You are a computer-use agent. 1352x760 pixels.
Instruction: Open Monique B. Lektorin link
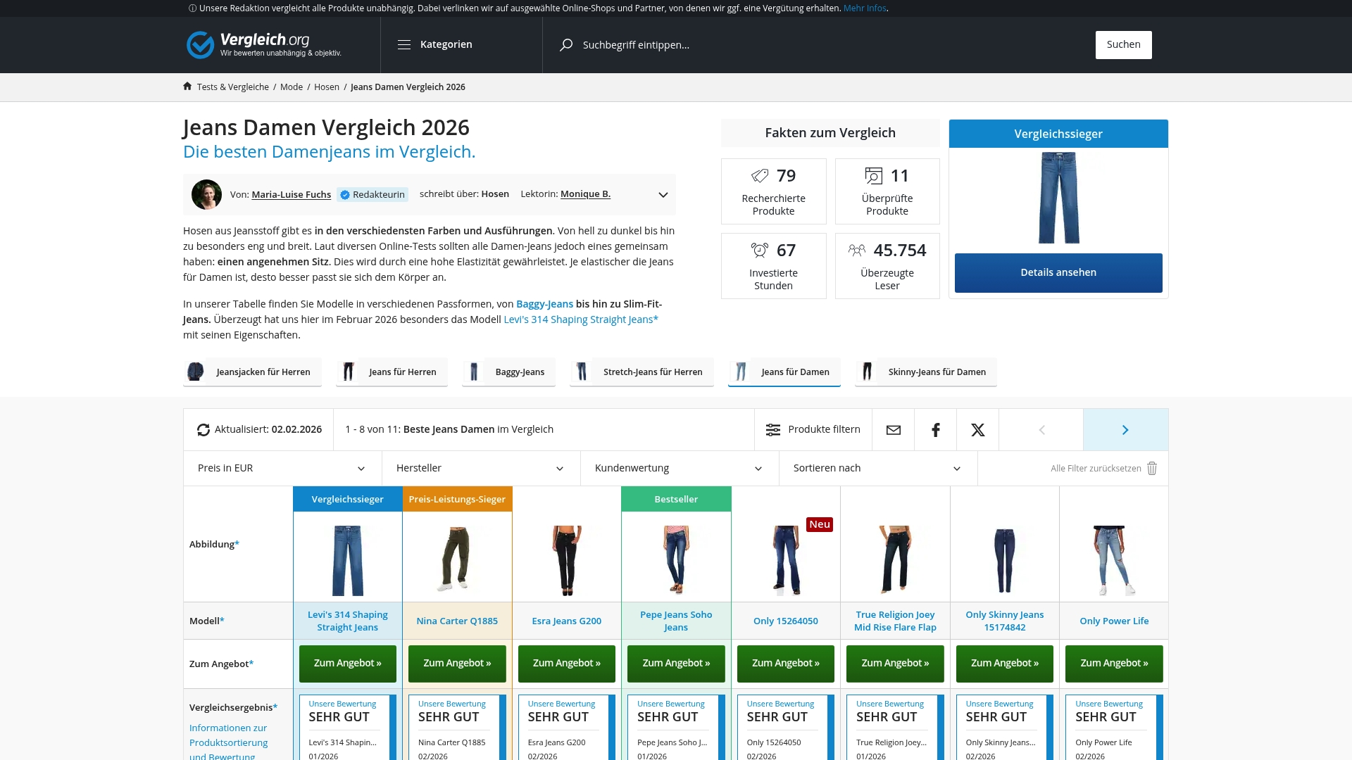click(x=585, y=194)
